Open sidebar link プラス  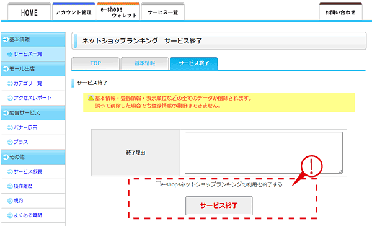coord(20,142)
